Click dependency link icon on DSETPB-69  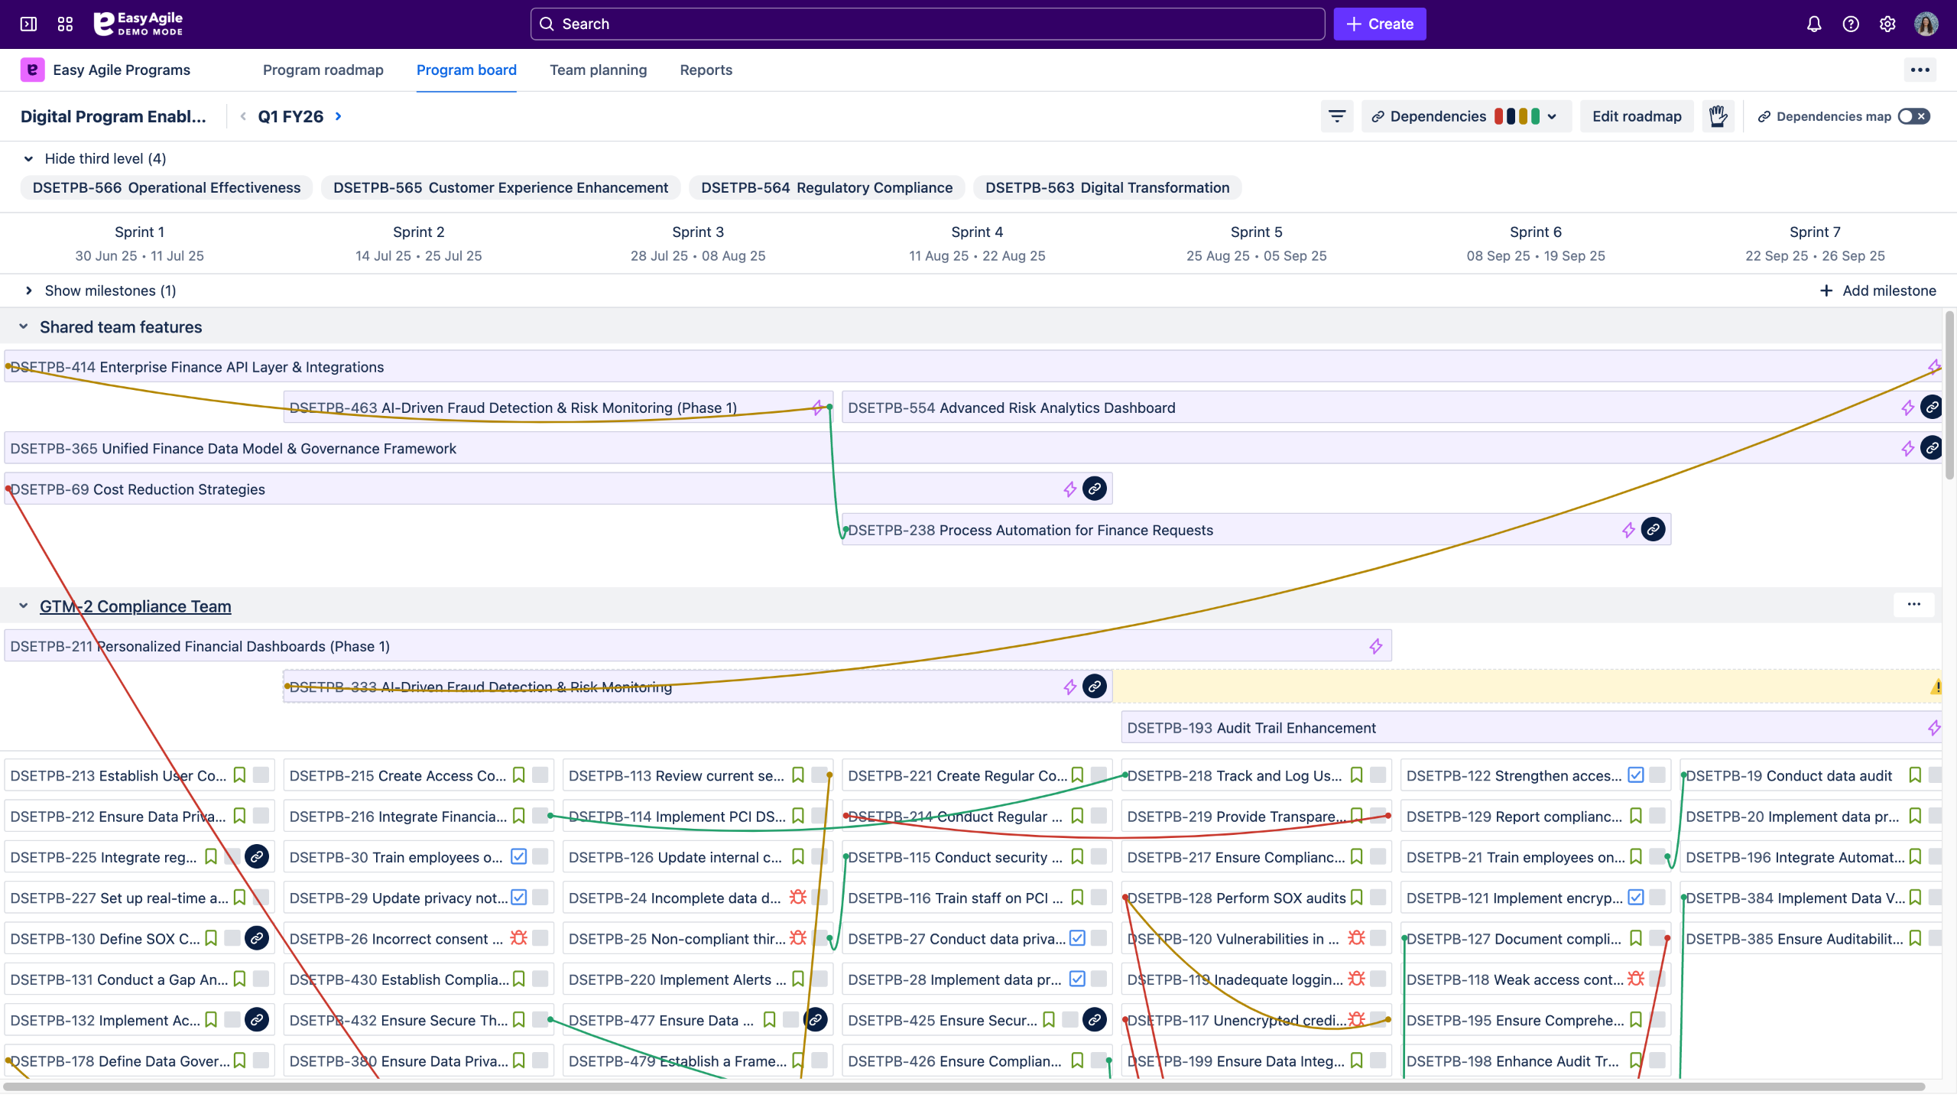point(1095,489)
